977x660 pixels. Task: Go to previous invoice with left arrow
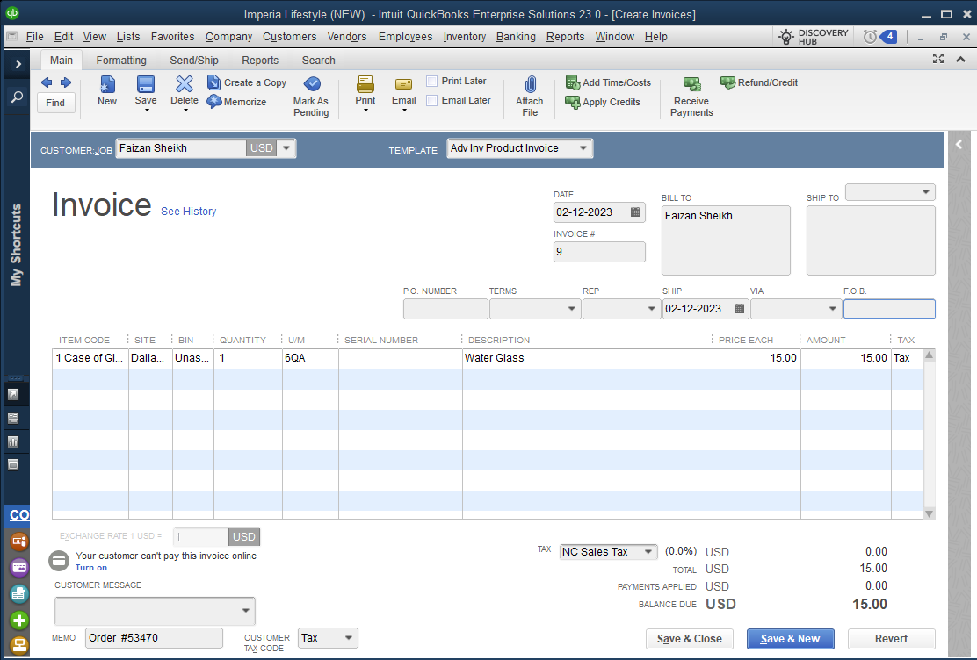pyautogui.click(x=47, y=82)
